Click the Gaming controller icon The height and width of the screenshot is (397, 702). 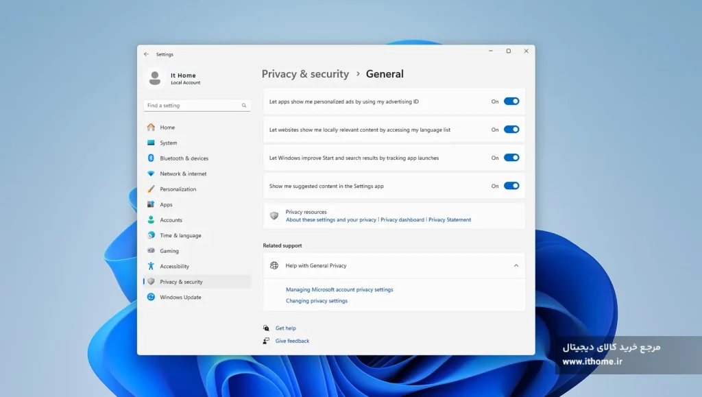point(151,251)
